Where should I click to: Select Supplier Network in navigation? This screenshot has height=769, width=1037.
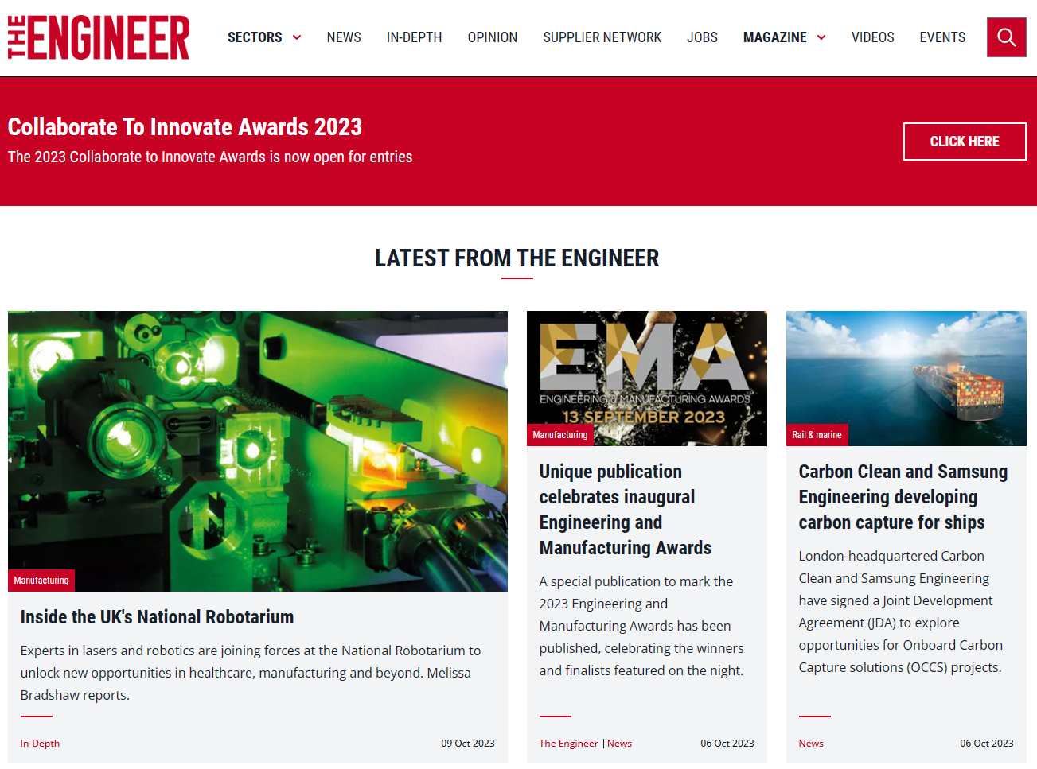(602, 37)
